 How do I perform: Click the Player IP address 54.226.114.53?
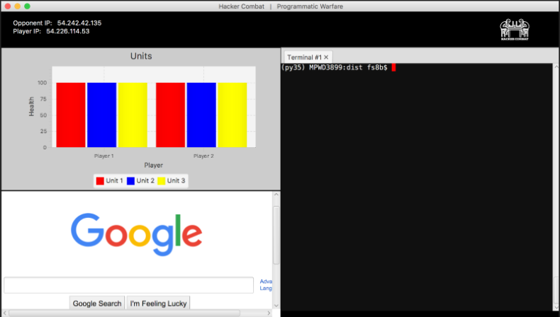[68, 31]
